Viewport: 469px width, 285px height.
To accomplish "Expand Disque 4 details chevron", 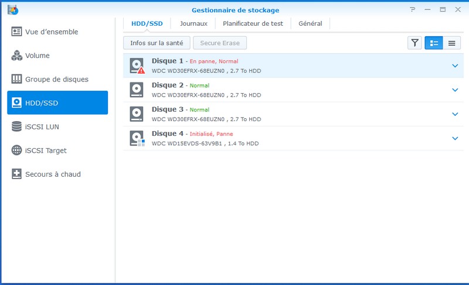I will click(455, 138).
